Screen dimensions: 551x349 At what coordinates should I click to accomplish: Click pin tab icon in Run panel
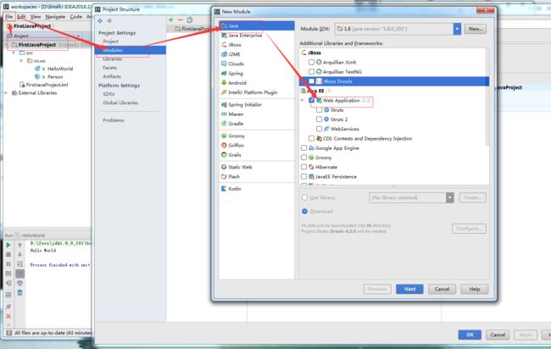pyautogui.click(x=8, y=307)
